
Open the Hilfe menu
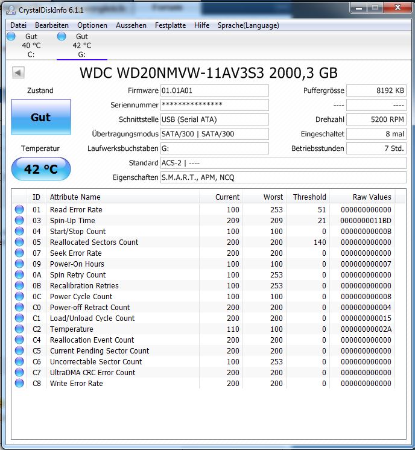pos(201,25)
